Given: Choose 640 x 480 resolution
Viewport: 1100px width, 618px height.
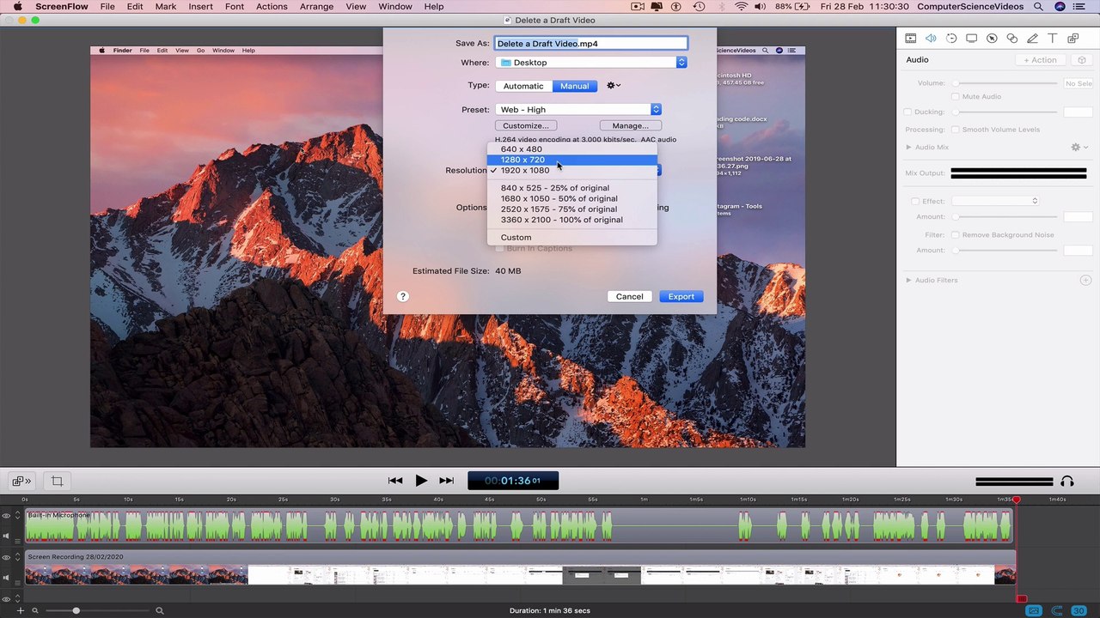Looking at the screenshot, I should coord(572,149).
